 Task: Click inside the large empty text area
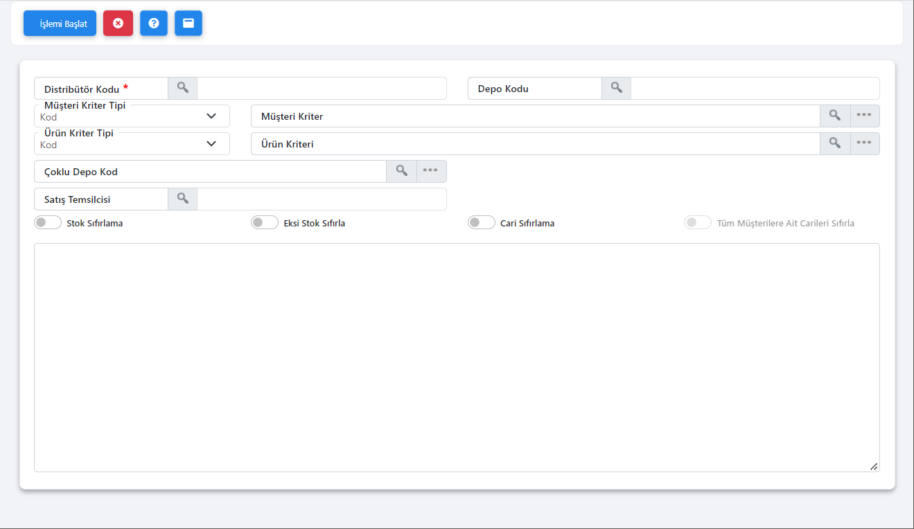click(457, 357)
